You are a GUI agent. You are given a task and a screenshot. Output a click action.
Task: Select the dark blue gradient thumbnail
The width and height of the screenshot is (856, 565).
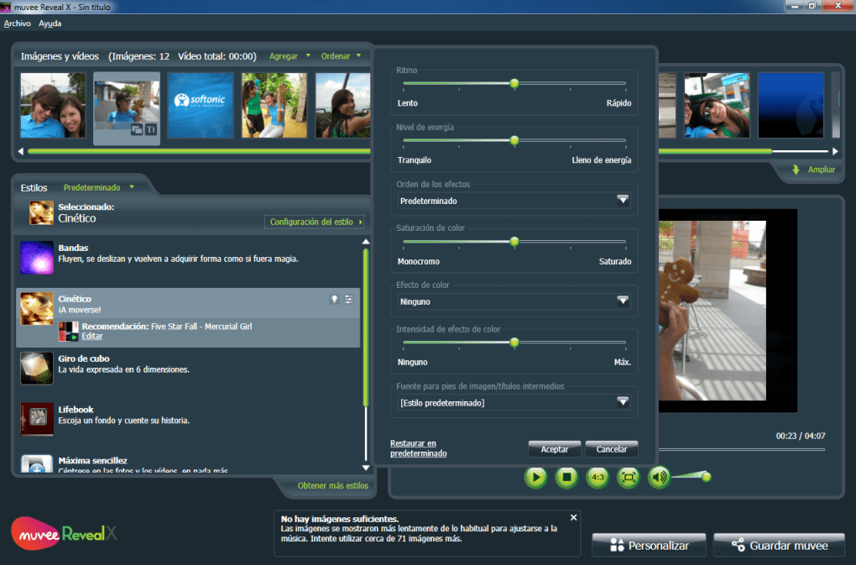791,105
